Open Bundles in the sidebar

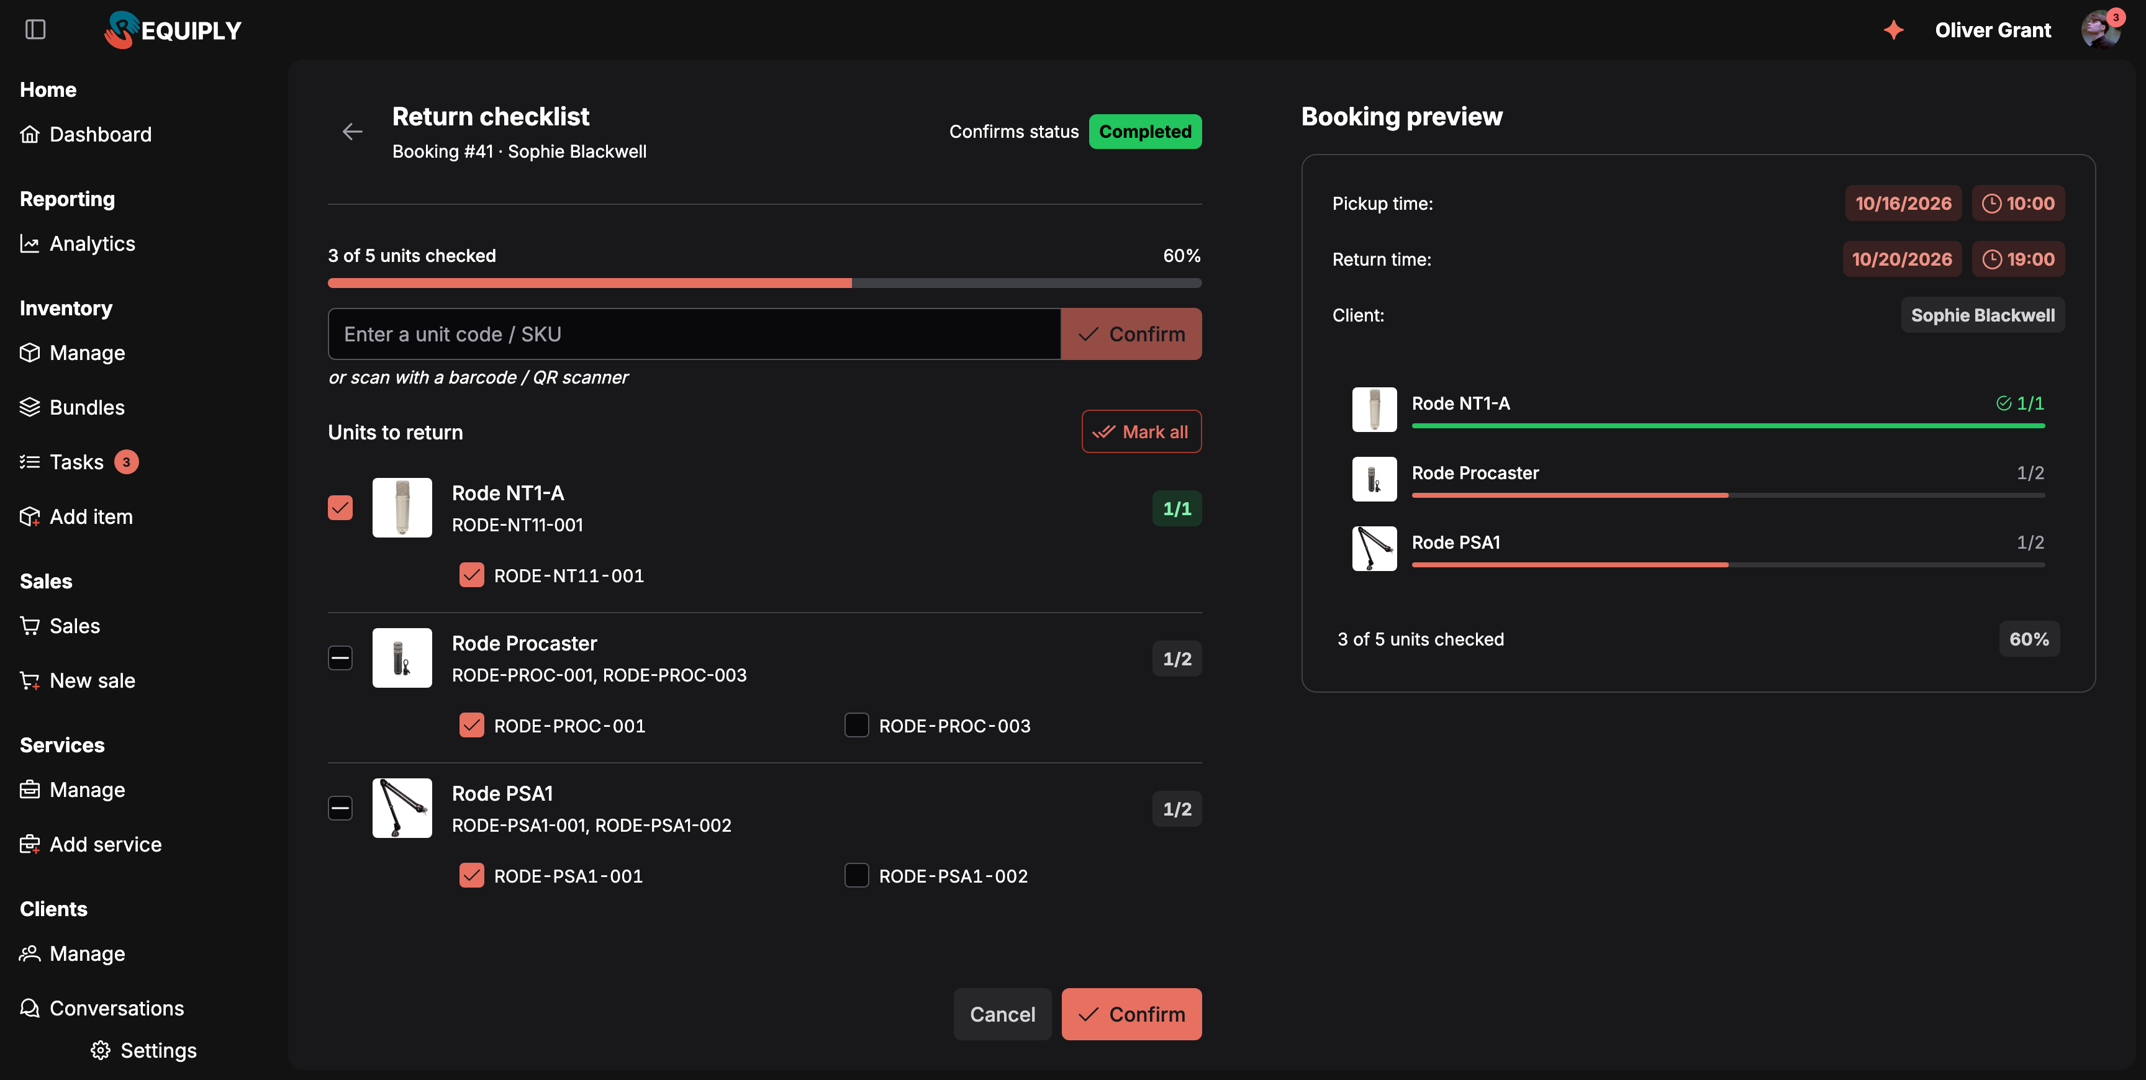click(x=73, y=407)
